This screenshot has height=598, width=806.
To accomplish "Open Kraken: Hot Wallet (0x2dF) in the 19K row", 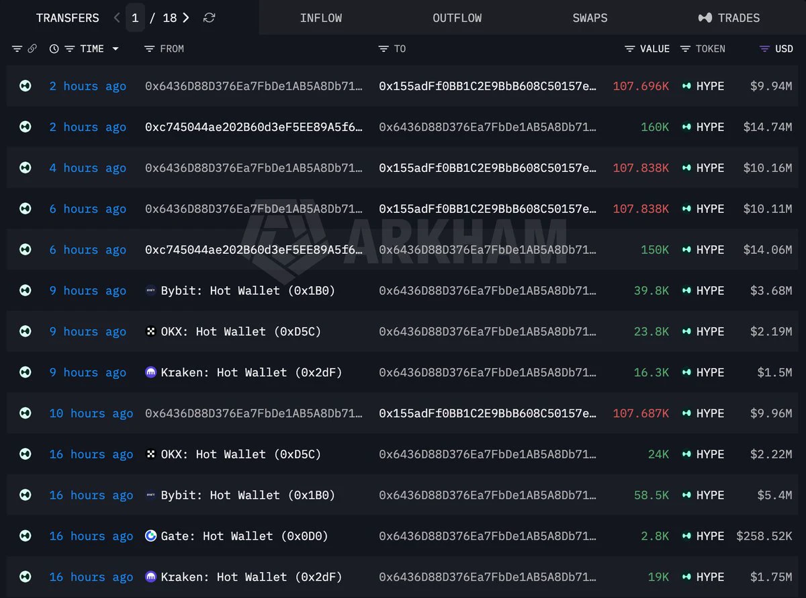I will pos(251,577).
